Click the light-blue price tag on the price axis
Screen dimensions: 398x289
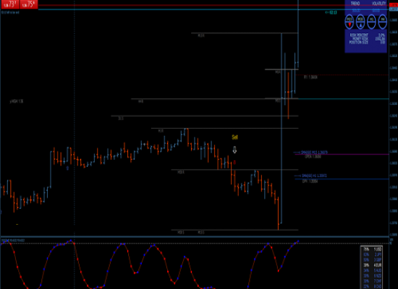click(394, 9)
